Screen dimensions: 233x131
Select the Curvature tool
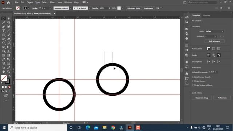coord(9,27)
